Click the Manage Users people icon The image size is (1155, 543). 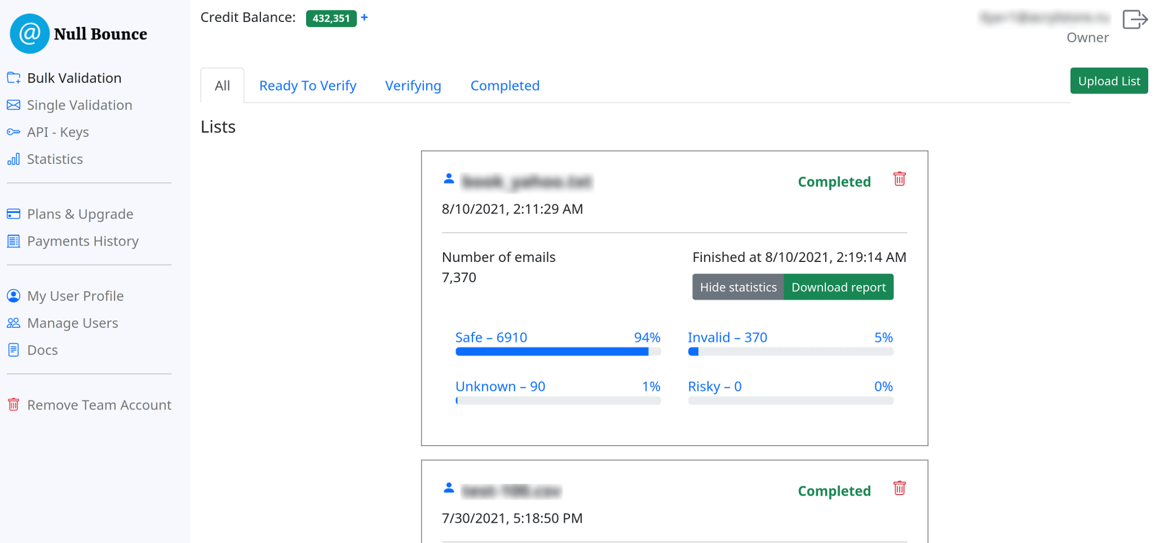tap(13, 323)
